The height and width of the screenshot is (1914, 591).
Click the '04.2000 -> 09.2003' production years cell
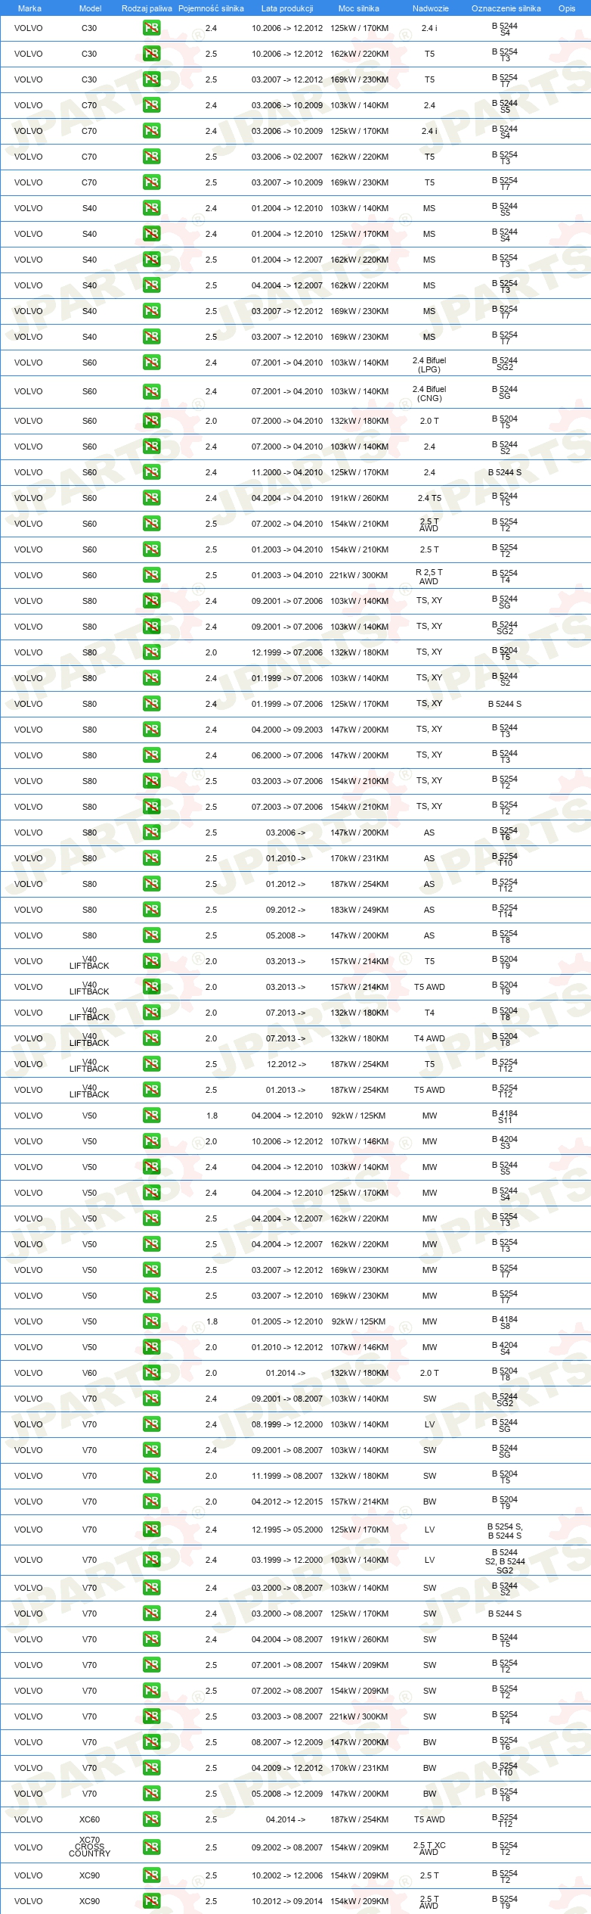point(287,730)
